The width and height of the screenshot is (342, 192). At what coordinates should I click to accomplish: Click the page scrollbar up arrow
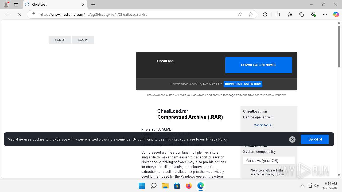click(339, 23)
